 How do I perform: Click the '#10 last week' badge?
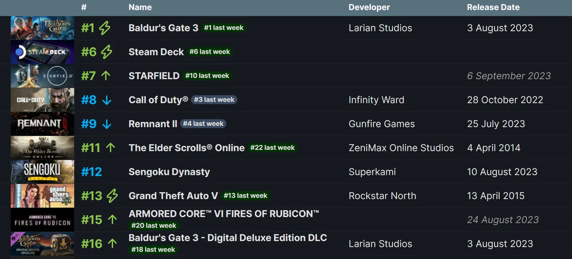pos(207,76)
